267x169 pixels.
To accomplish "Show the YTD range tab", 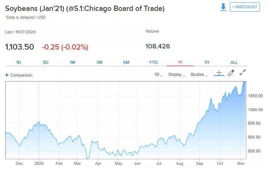I will pyautogui.click(x=153, y=62).
